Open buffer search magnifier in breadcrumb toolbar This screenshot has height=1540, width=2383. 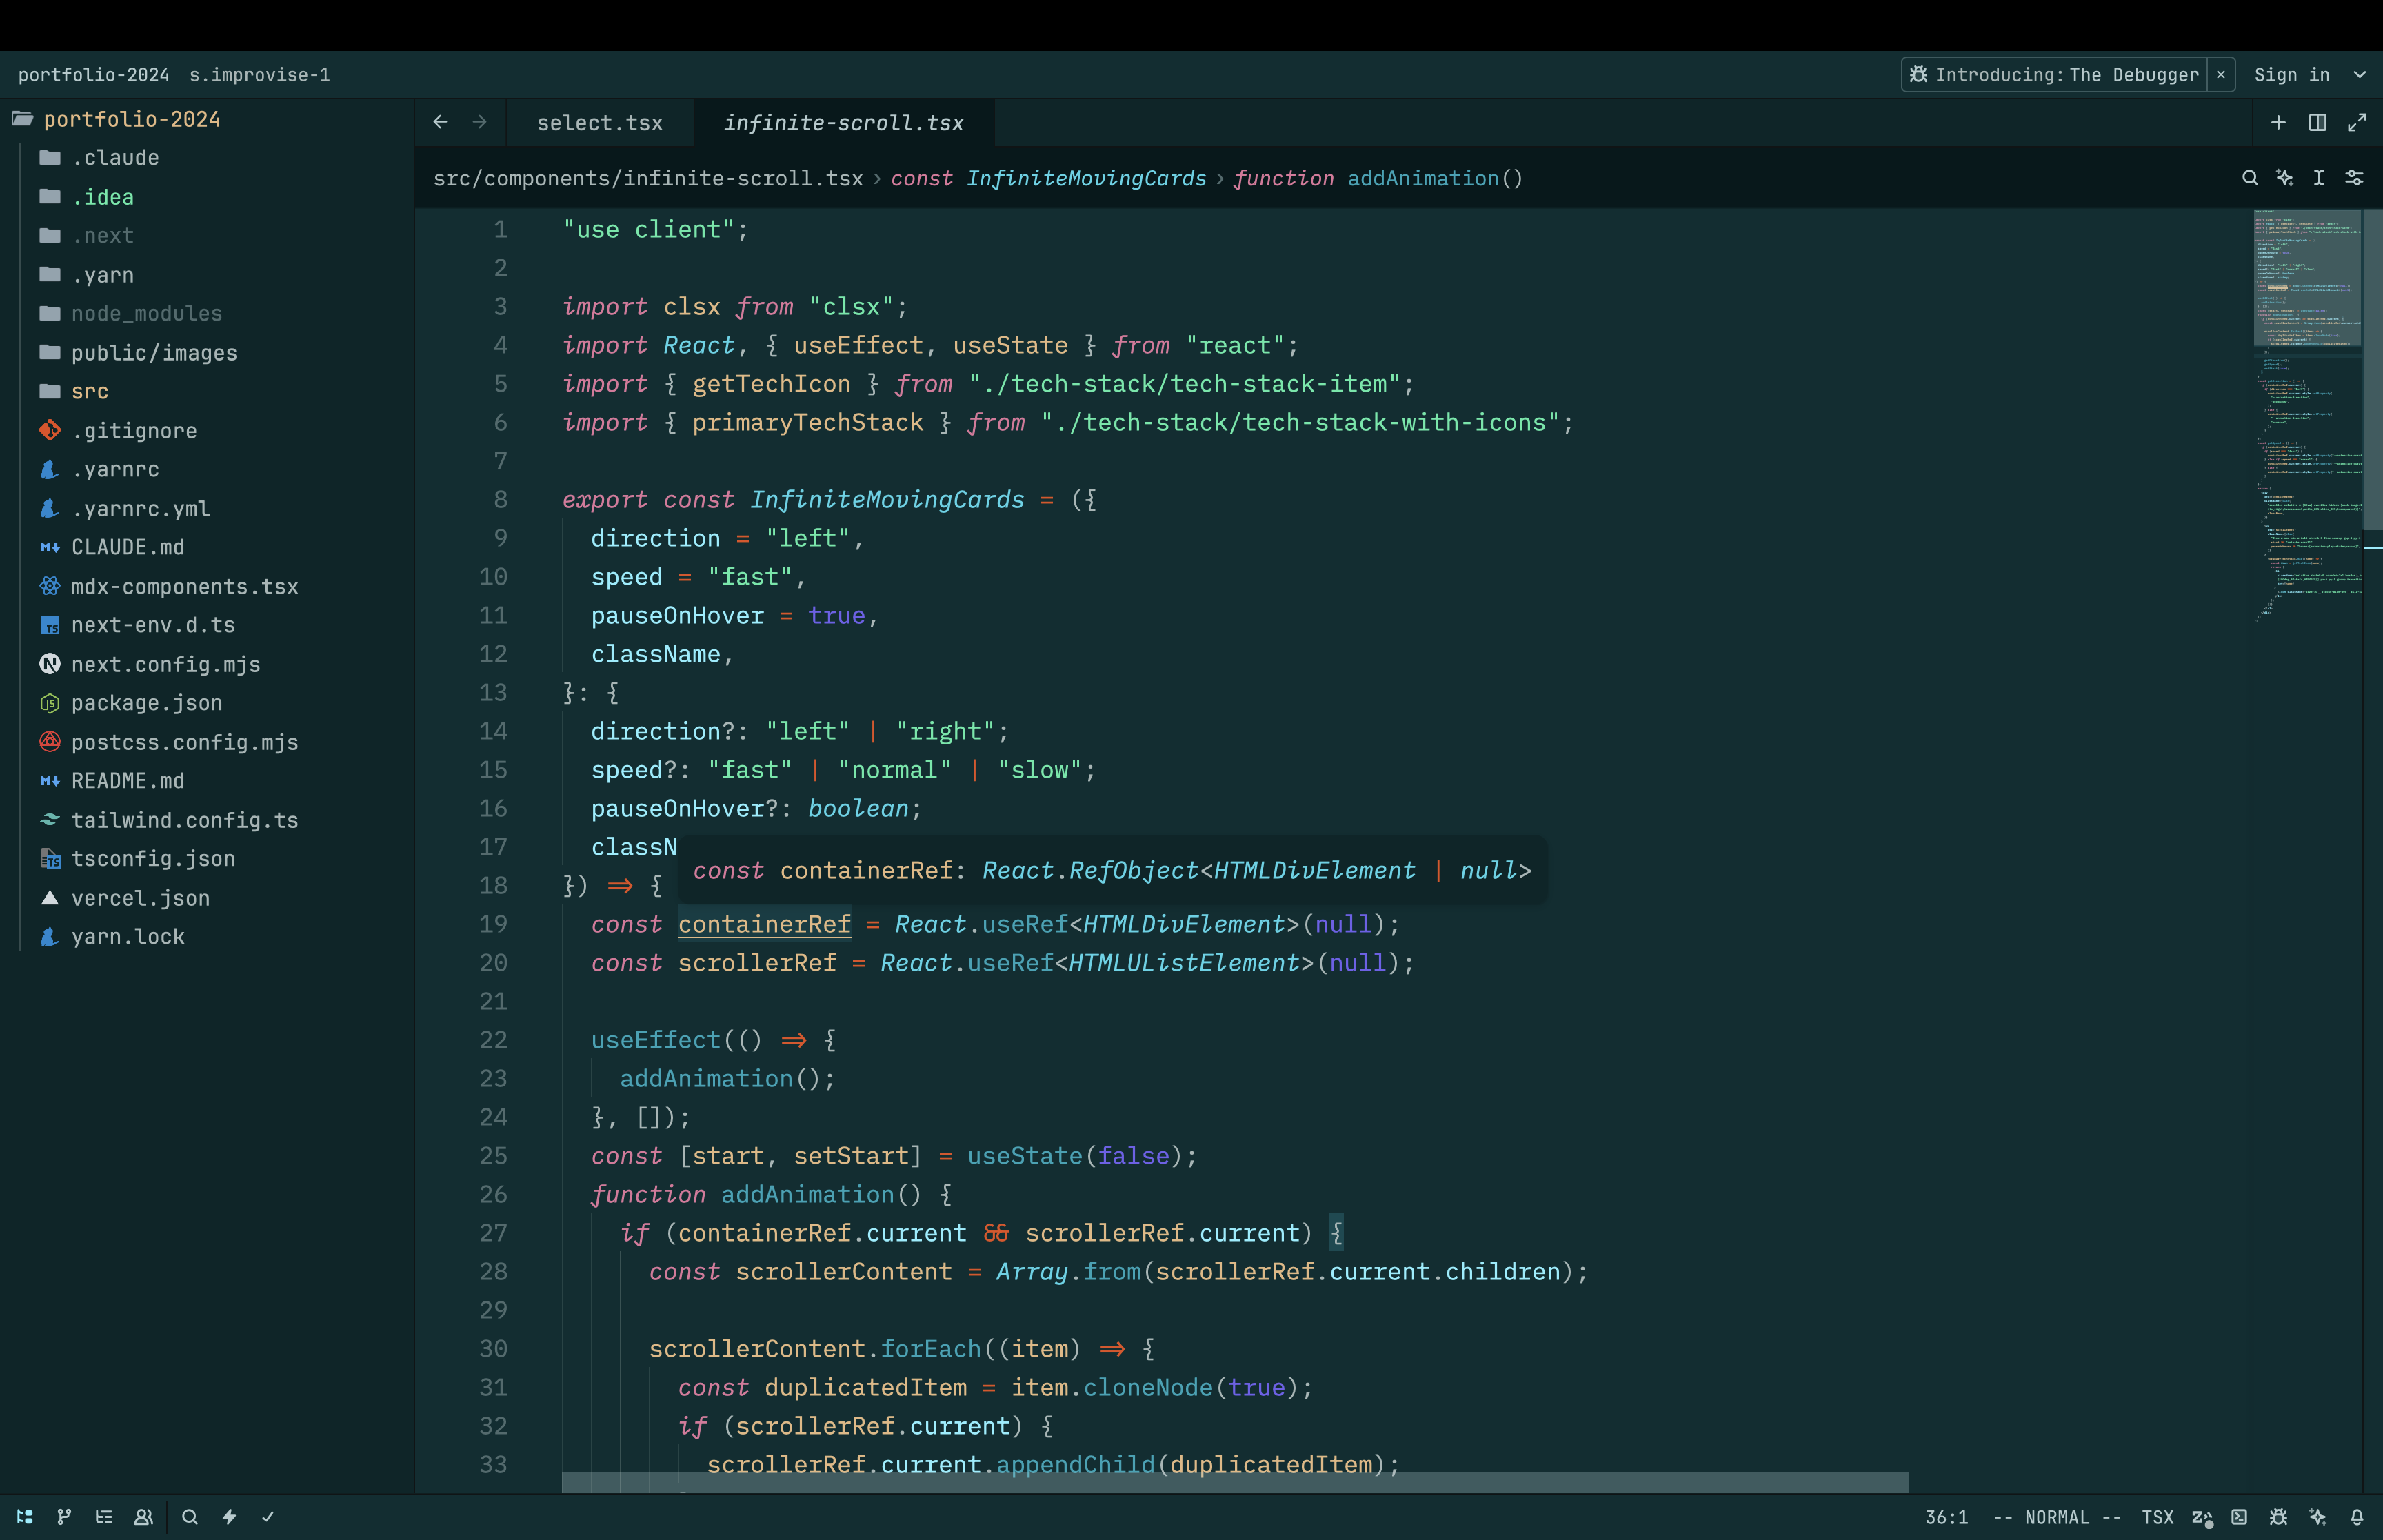2250,178
